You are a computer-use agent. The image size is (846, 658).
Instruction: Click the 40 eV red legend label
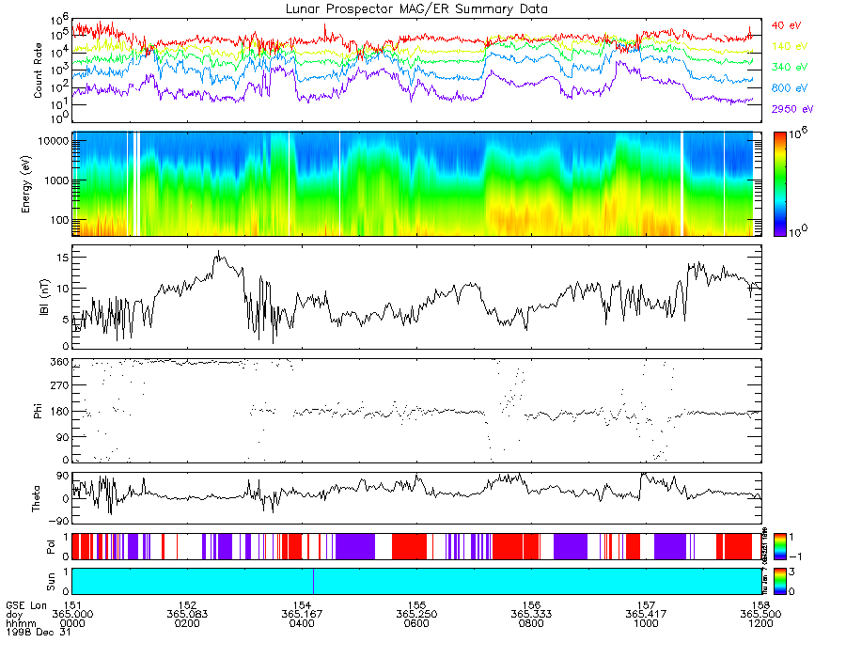(x=786, y=26)
